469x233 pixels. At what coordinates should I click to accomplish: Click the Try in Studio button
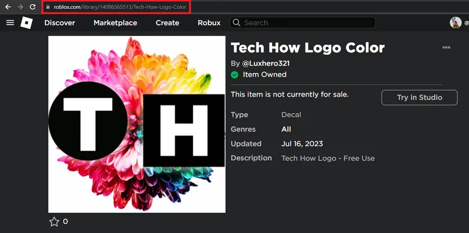pos(419,98)
